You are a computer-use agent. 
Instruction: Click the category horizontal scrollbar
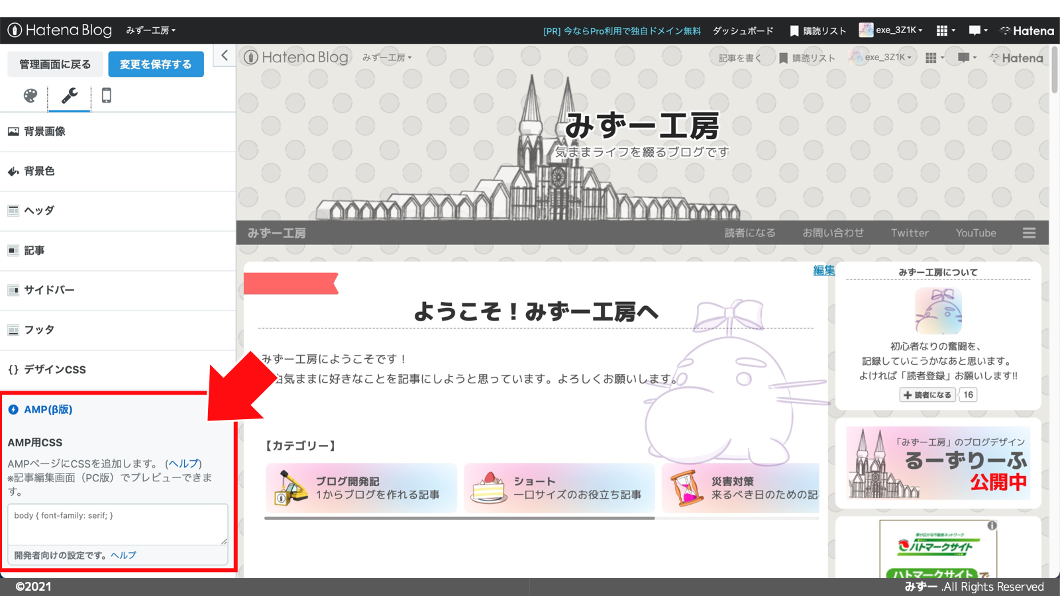coord(460,519)
